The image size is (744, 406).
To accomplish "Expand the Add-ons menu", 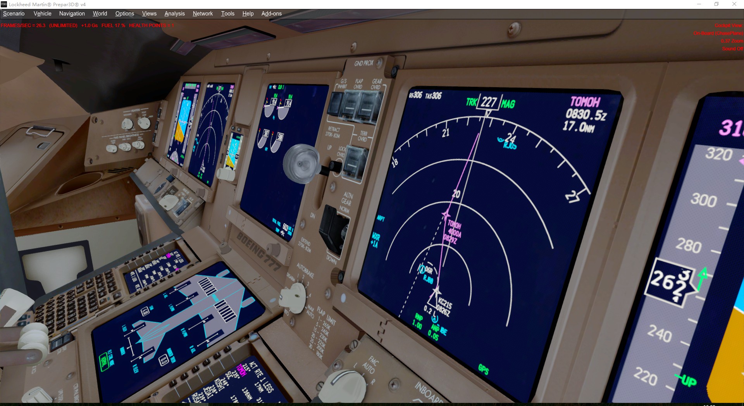I will point(271,14).
